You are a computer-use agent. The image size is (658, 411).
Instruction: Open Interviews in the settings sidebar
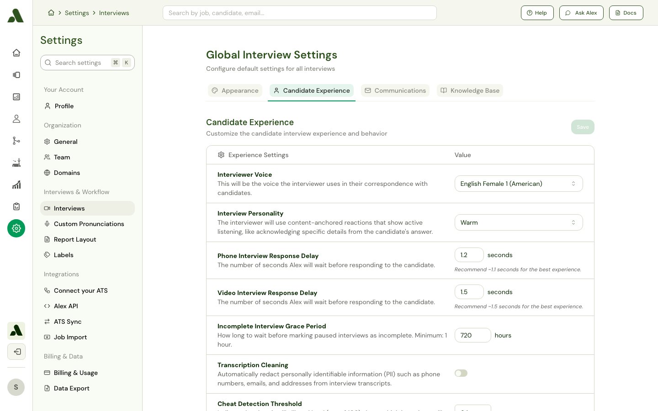click(87, 208)
